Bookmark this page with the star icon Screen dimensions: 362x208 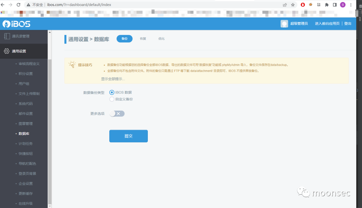[293, 5]
